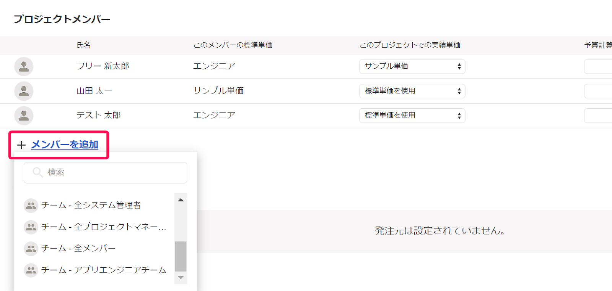The width and height of the screenshot is (612, 291).
Task: Select チーム - 全システム管理者 from list
Action: coord(91,205)
